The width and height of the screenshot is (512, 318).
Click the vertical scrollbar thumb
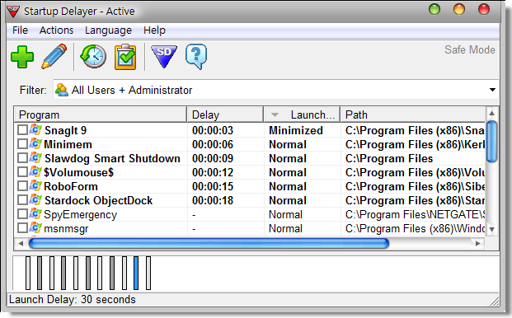[x=491, y=142]
